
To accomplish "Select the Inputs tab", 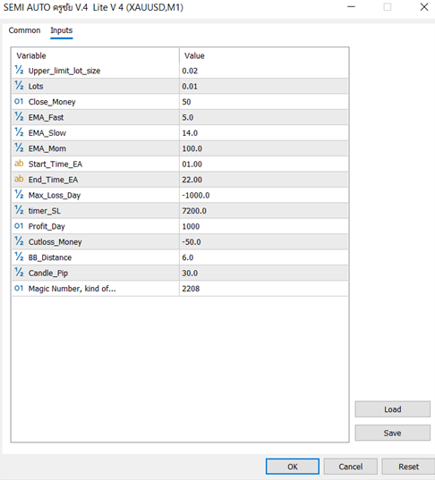I will coord(61,30).
